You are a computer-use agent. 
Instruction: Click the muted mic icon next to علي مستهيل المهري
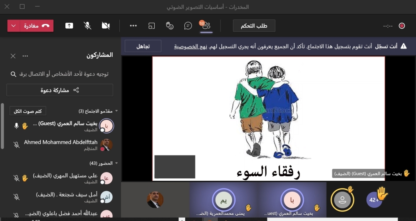pyautogui.click(x=17, y=178)
